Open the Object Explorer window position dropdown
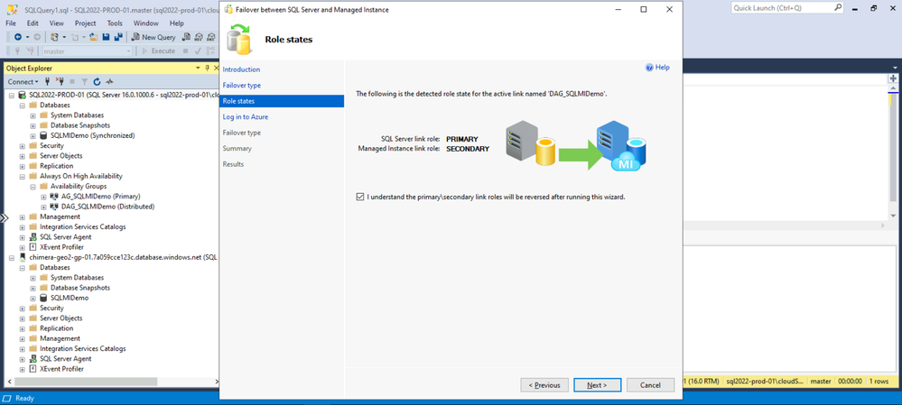Screen dimensions: 902x405 point(198,68)
